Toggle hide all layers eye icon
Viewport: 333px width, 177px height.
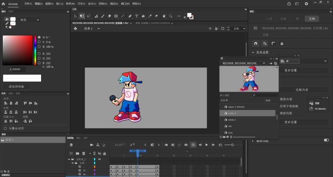[x=99, y=153]
